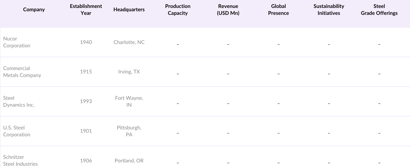Click U.S. Steel's Sustainability Initiatives dash cell

329,133
